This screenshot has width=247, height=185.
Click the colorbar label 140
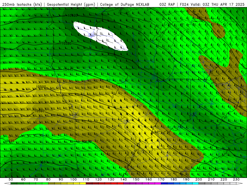point(124,179)
